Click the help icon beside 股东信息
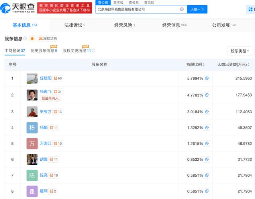Screen dimensions: 255x199 (25, 39)
